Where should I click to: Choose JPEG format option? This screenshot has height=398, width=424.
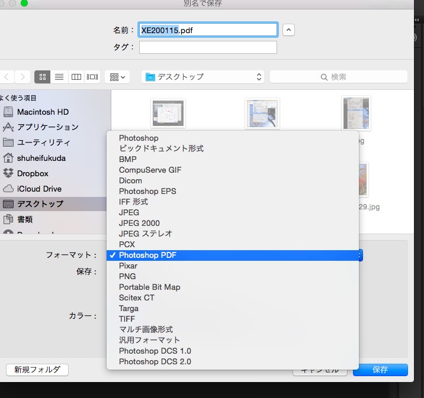233,212
